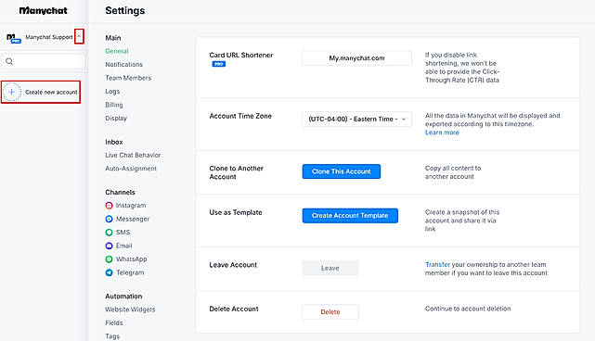
Task: Open Fields settings
Action: pos(114,322)
